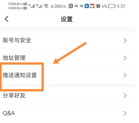Tap the Wi-Fi signal icon
Screen dimensions: 139x123
(x=46, y=6)
